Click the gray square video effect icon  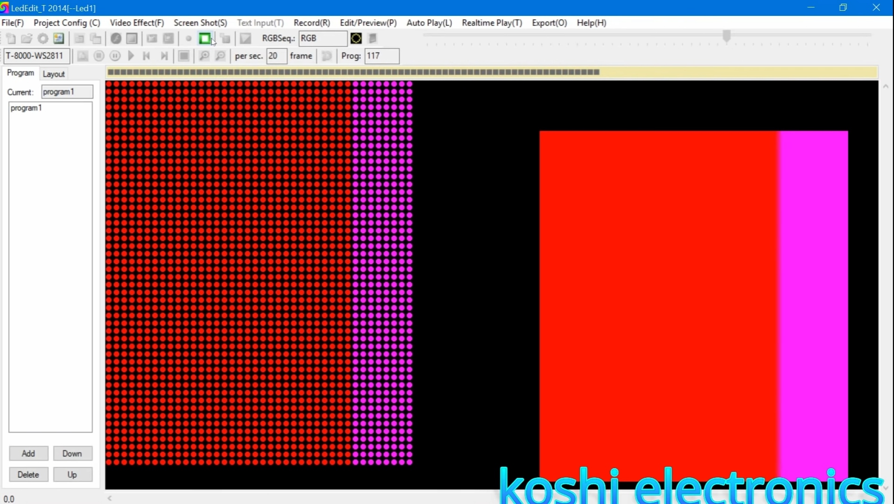pyautogui.click(x=132, y=39)
